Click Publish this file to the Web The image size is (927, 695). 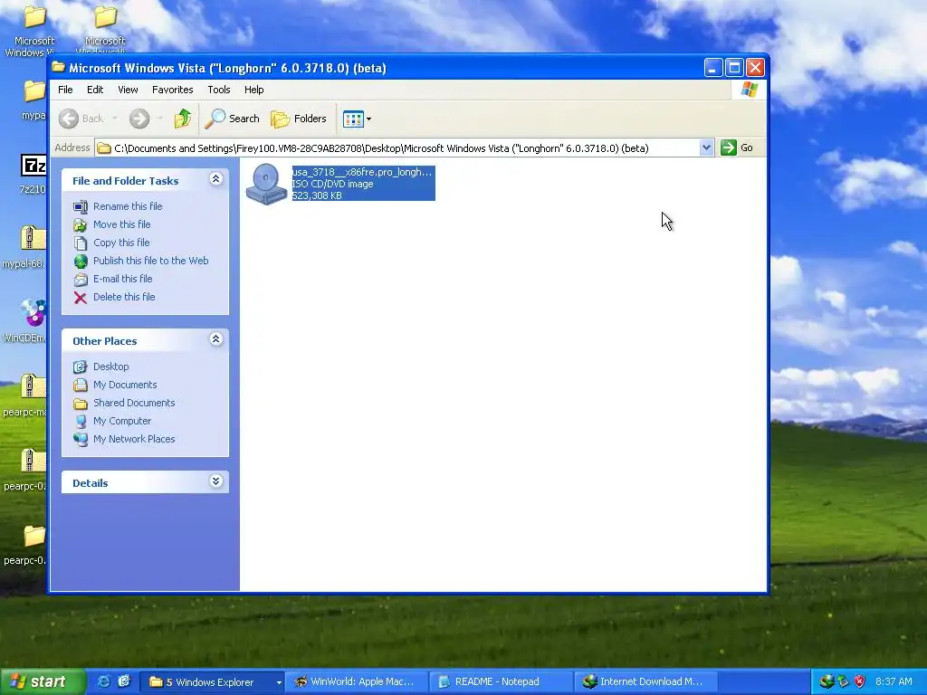(151, 261)
